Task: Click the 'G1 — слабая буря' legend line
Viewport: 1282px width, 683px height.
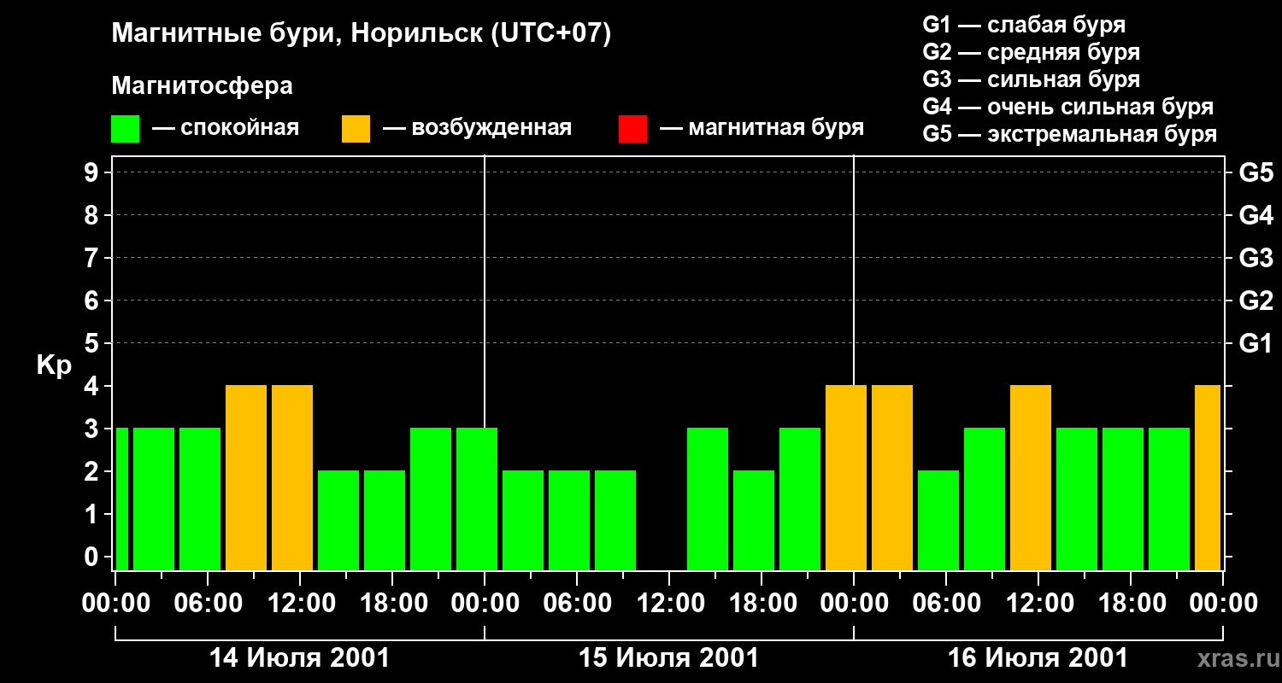Action: click(1024, 25)
